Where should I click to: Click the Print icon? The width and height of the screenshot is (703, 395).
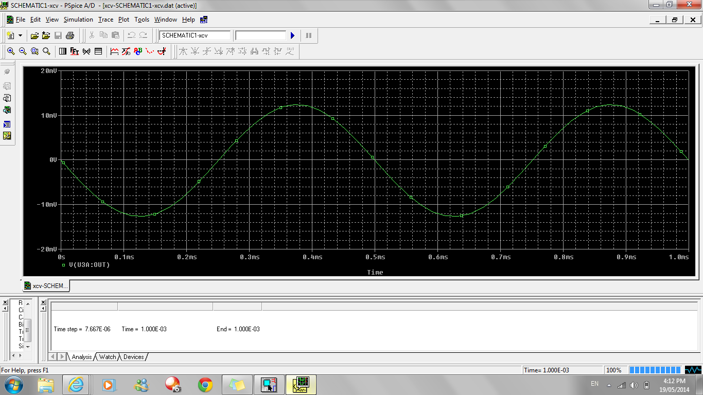tap(70, 35)
